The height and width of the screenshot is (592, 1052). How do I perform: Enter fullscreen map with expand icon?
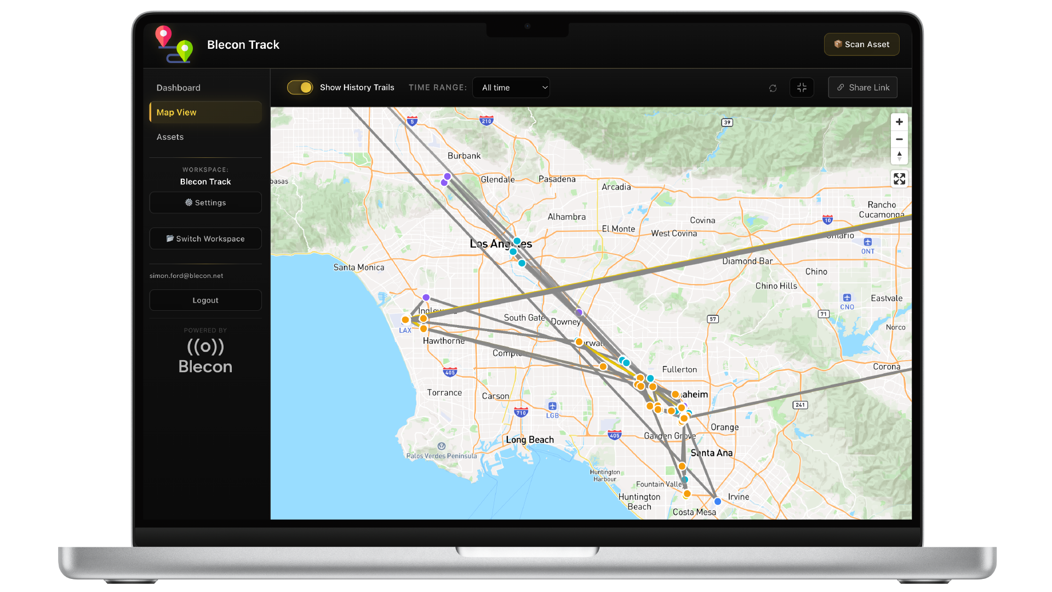(899, 179)
